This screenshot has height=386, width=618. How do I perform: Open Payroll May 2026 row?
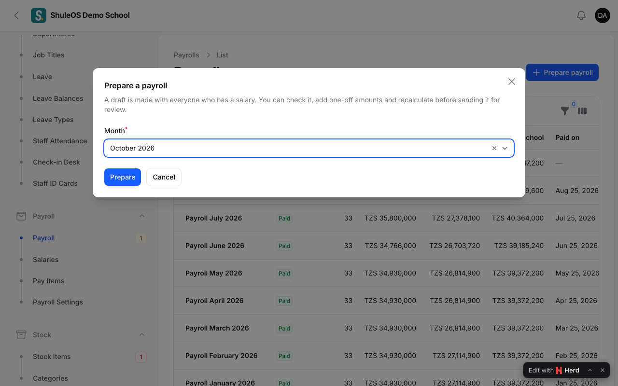coord(386,273)
